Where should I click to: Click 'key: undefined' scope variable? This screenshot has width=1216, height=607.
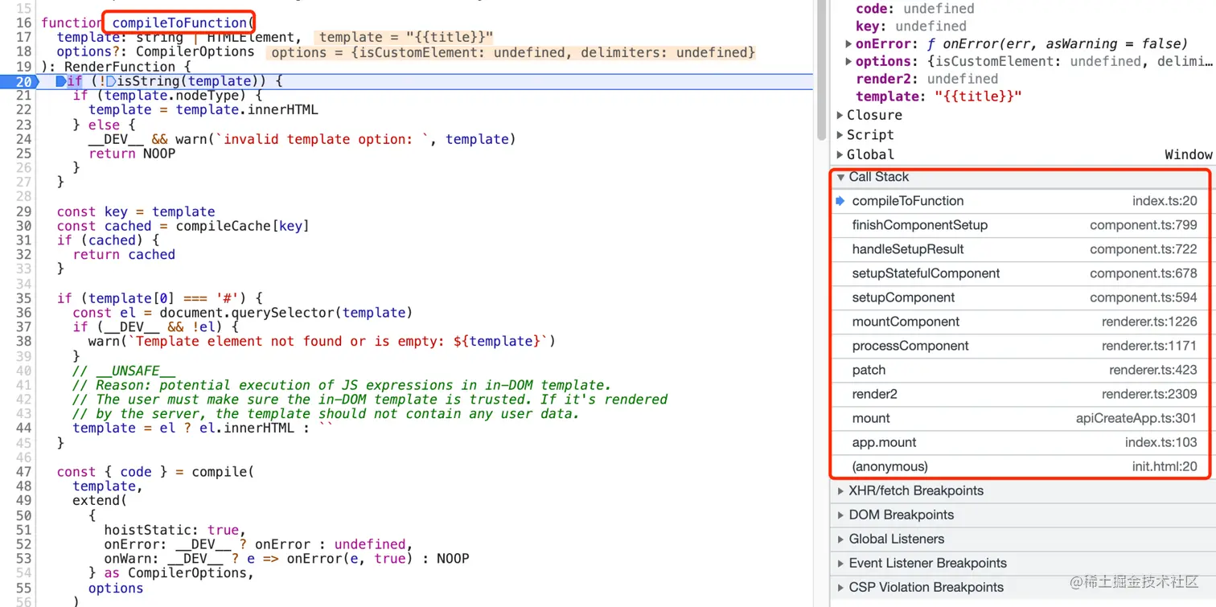coord(910,26)
